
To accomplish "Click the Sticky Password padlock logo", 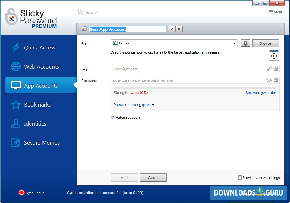I will pos(11,16).
